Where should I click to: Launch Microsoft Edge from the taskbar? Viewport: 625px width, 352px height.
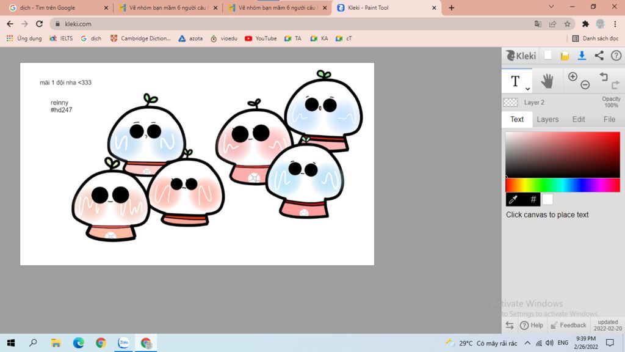(x=79, y=343)
